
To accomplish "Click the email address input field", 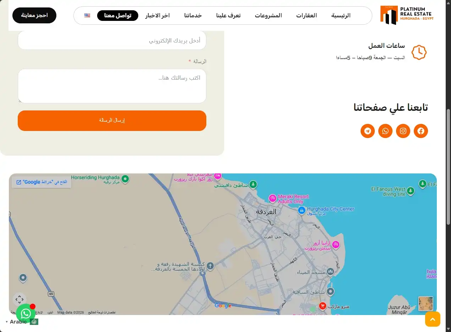I will (x=112, y=41).
